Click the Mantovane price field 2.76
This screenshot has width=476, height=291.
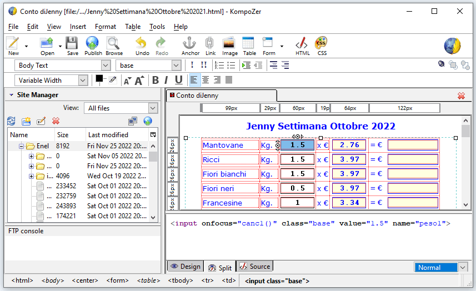349,145
